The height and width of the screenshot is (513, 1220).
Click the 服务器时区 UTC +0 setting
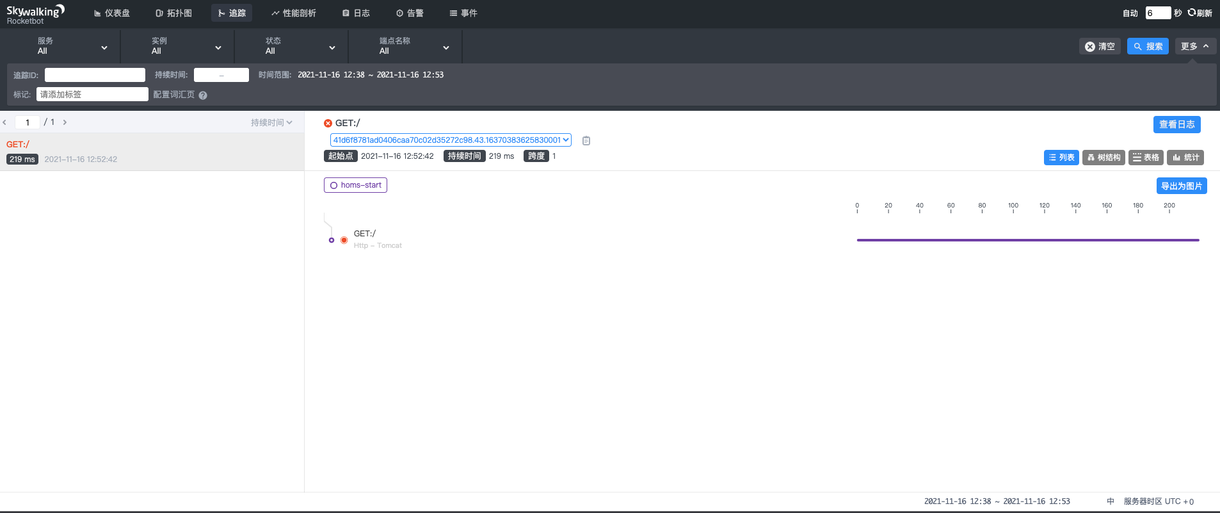pyautogui.click(x=1159, y=501)
